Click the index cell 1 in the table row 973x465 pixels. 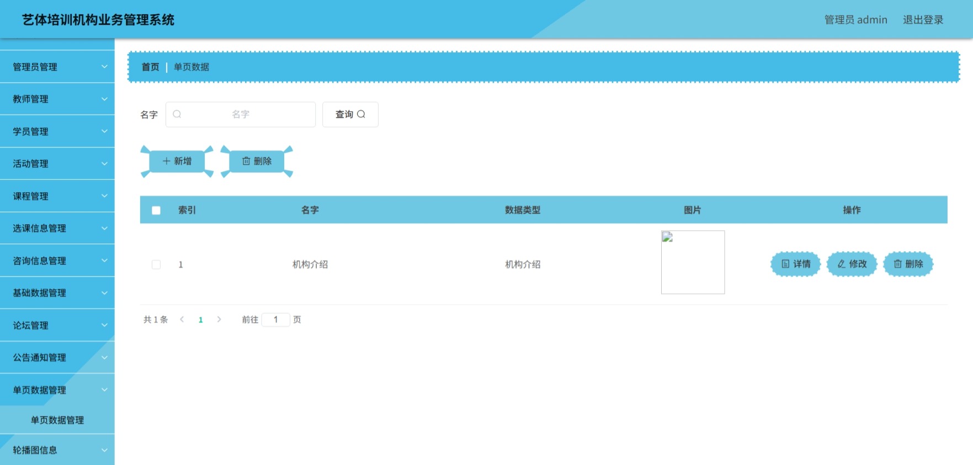(x=180, y=264)
